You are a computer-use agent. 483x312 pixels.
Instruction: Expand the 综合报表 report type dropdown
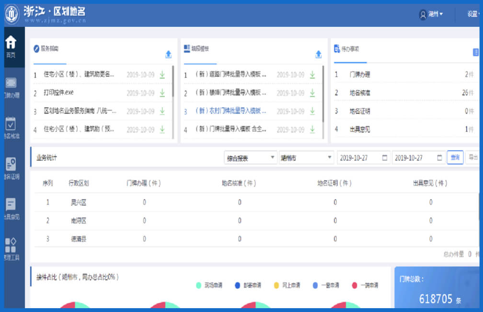(250, 158)
